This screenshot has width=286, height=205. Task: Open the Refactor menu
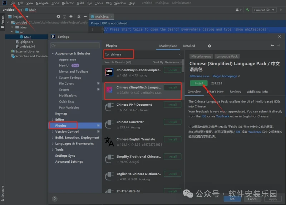point(68,3)
